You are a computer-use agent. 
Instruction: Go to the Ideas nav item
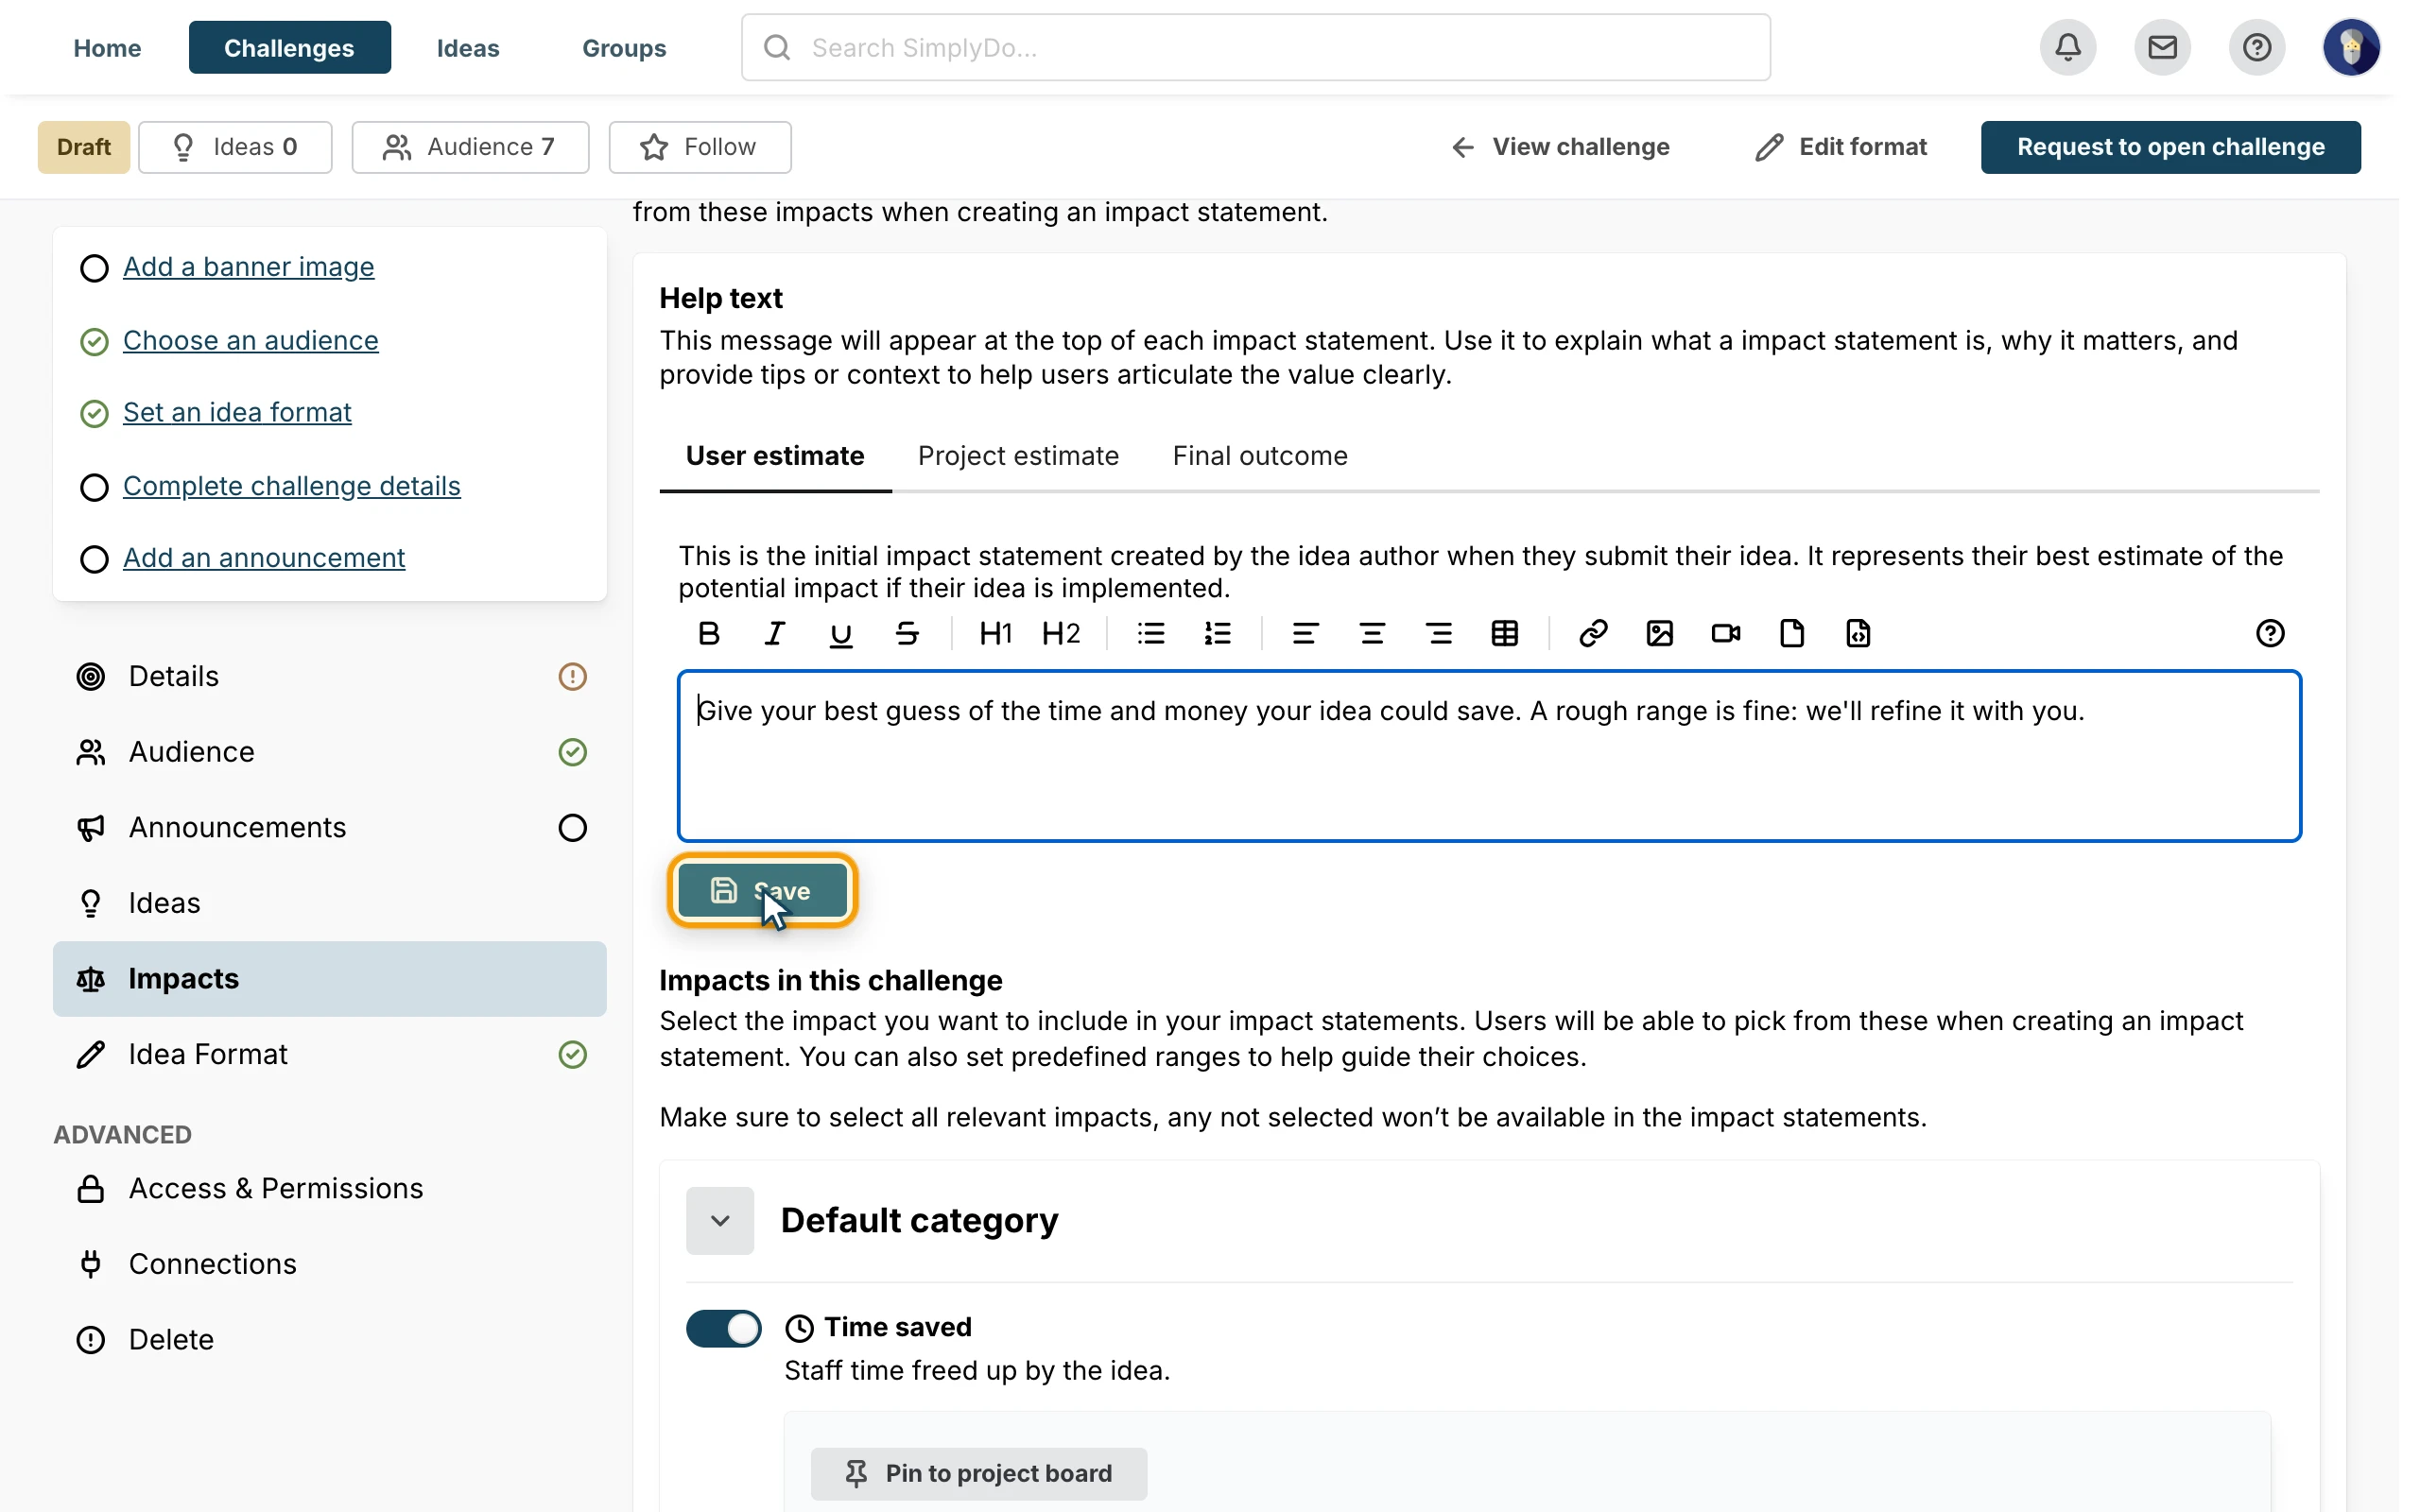pos(468,47)
